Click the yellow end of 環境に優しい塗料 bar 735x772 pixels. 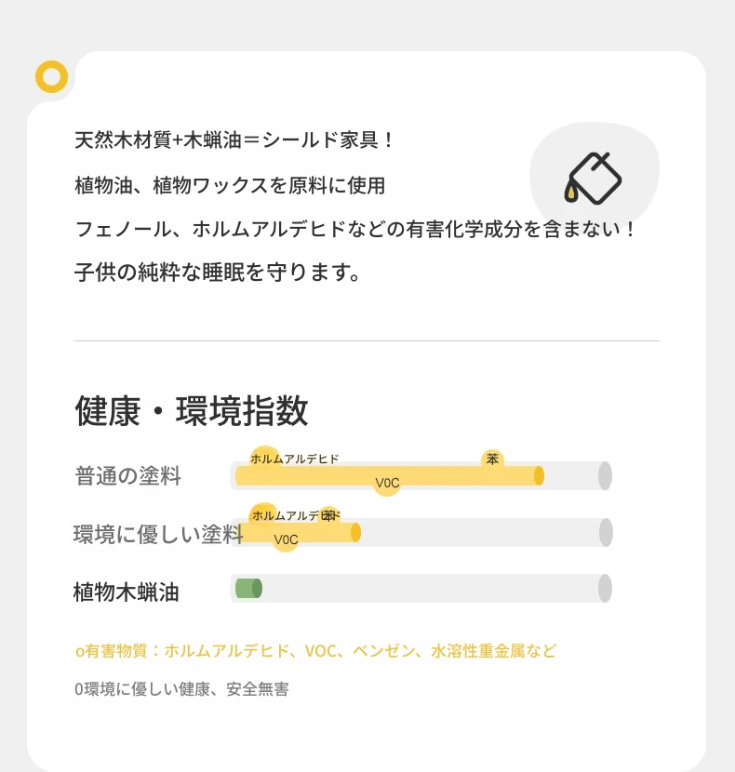click(355, 533)
